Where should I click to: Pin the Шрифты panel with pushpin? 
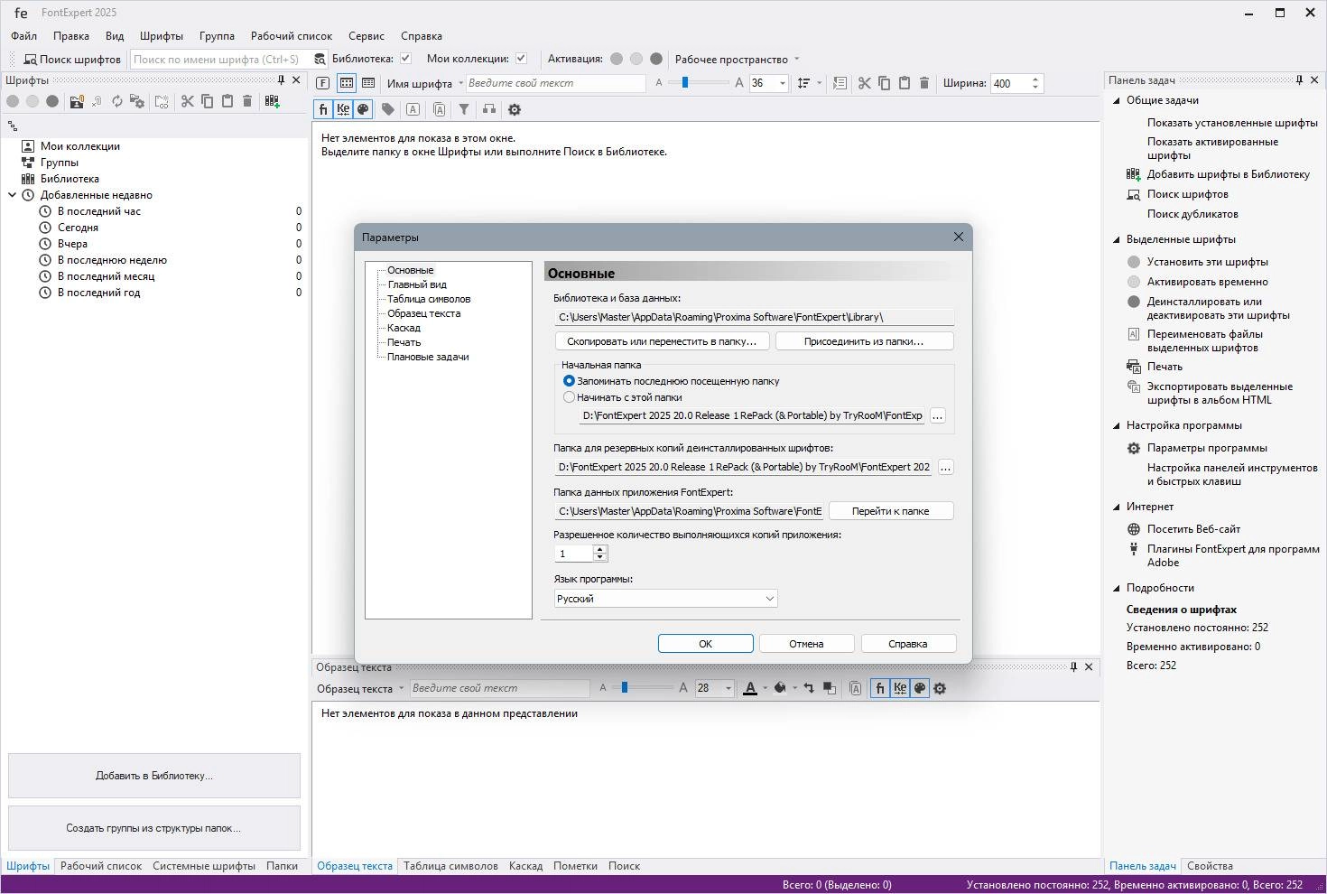281,80
